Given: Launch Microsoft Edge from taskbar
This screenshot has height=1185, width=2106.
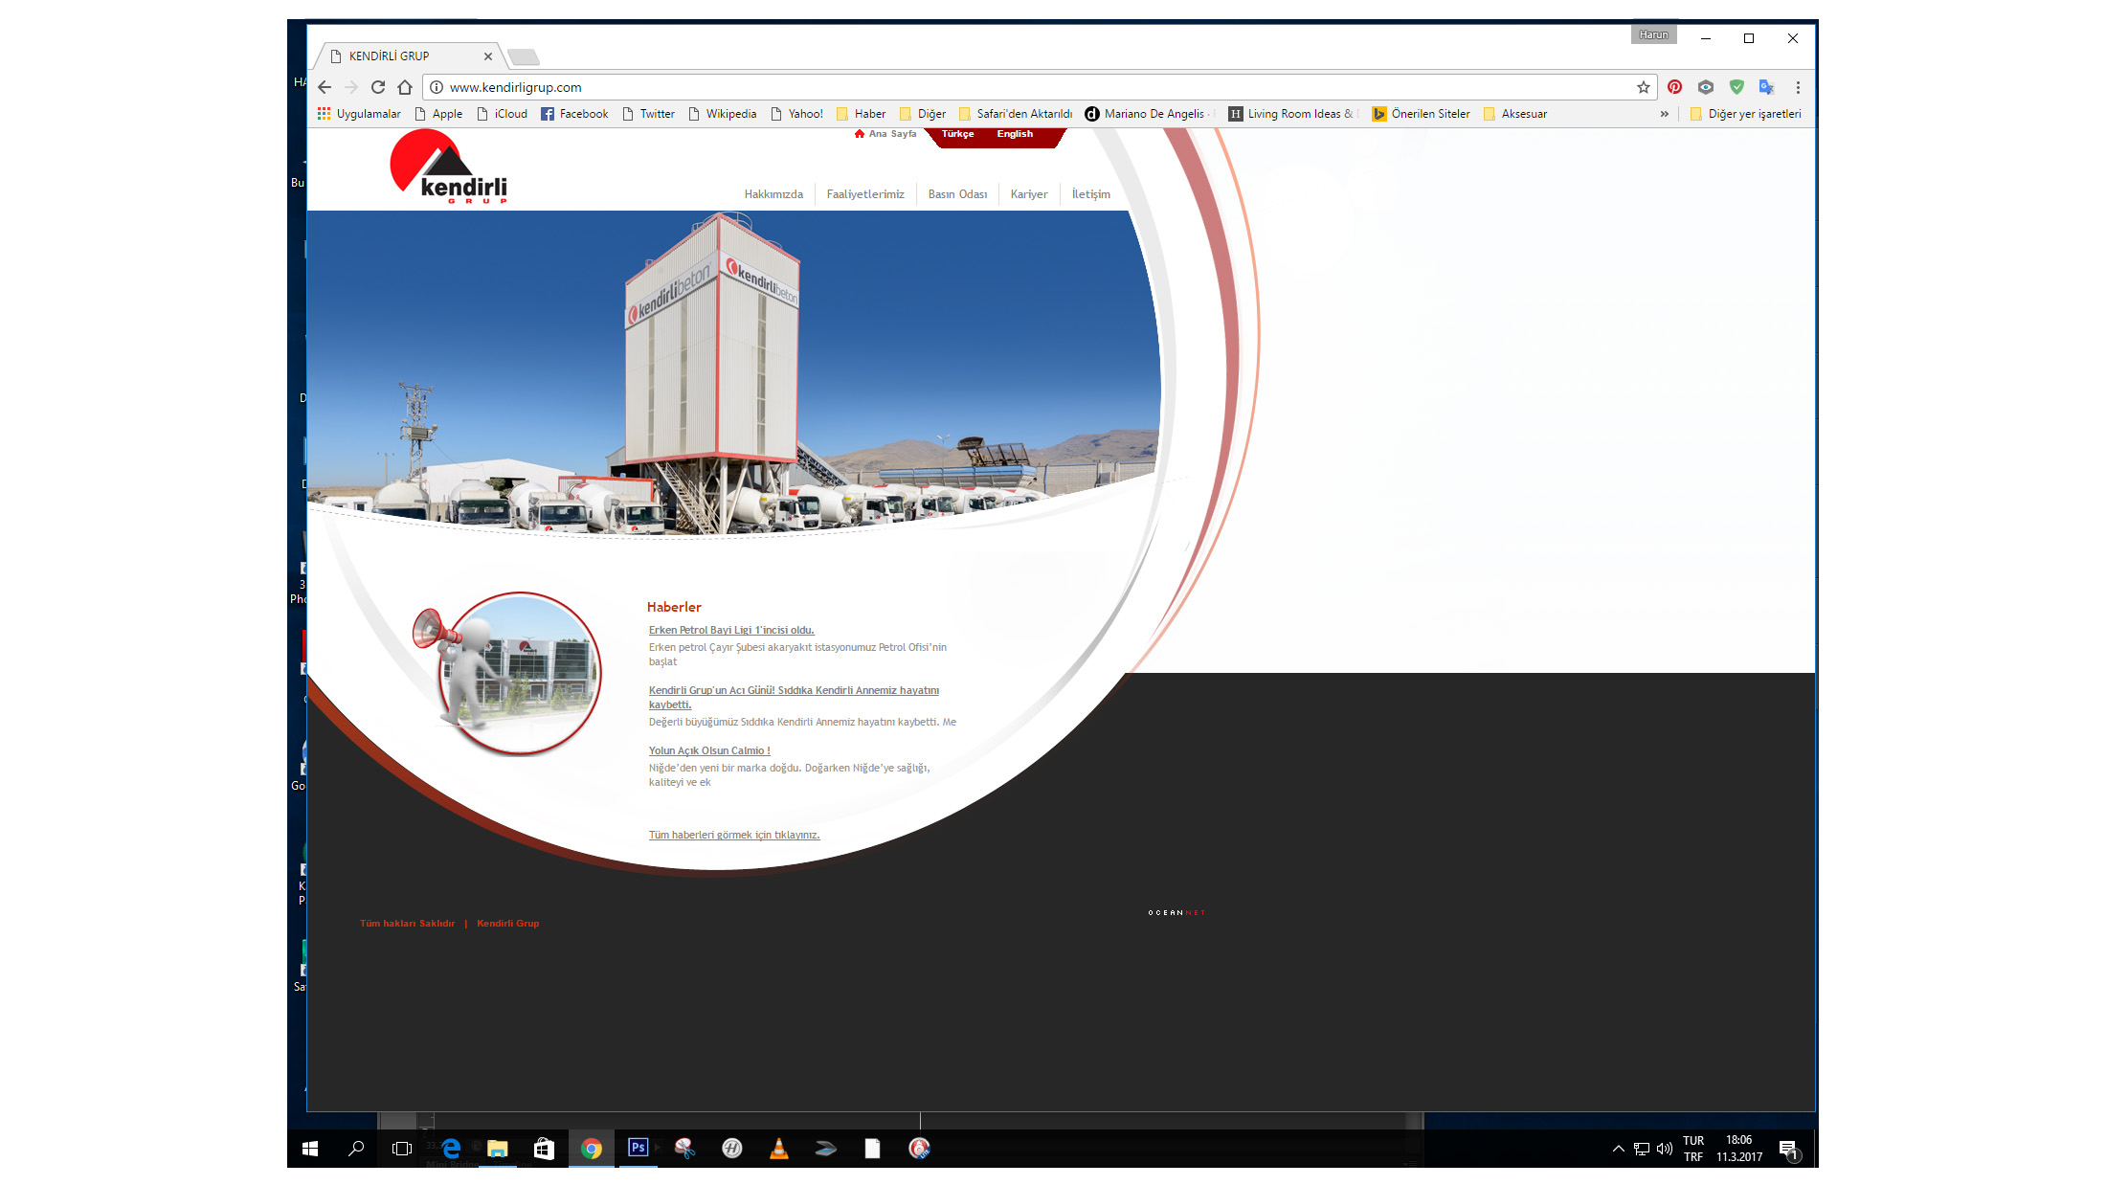Looking at the screenshot, I should point(451,1149).
